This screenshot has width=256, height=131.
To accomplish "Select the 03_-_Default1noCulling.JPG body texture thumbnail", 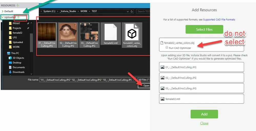I will coord(89,32).
